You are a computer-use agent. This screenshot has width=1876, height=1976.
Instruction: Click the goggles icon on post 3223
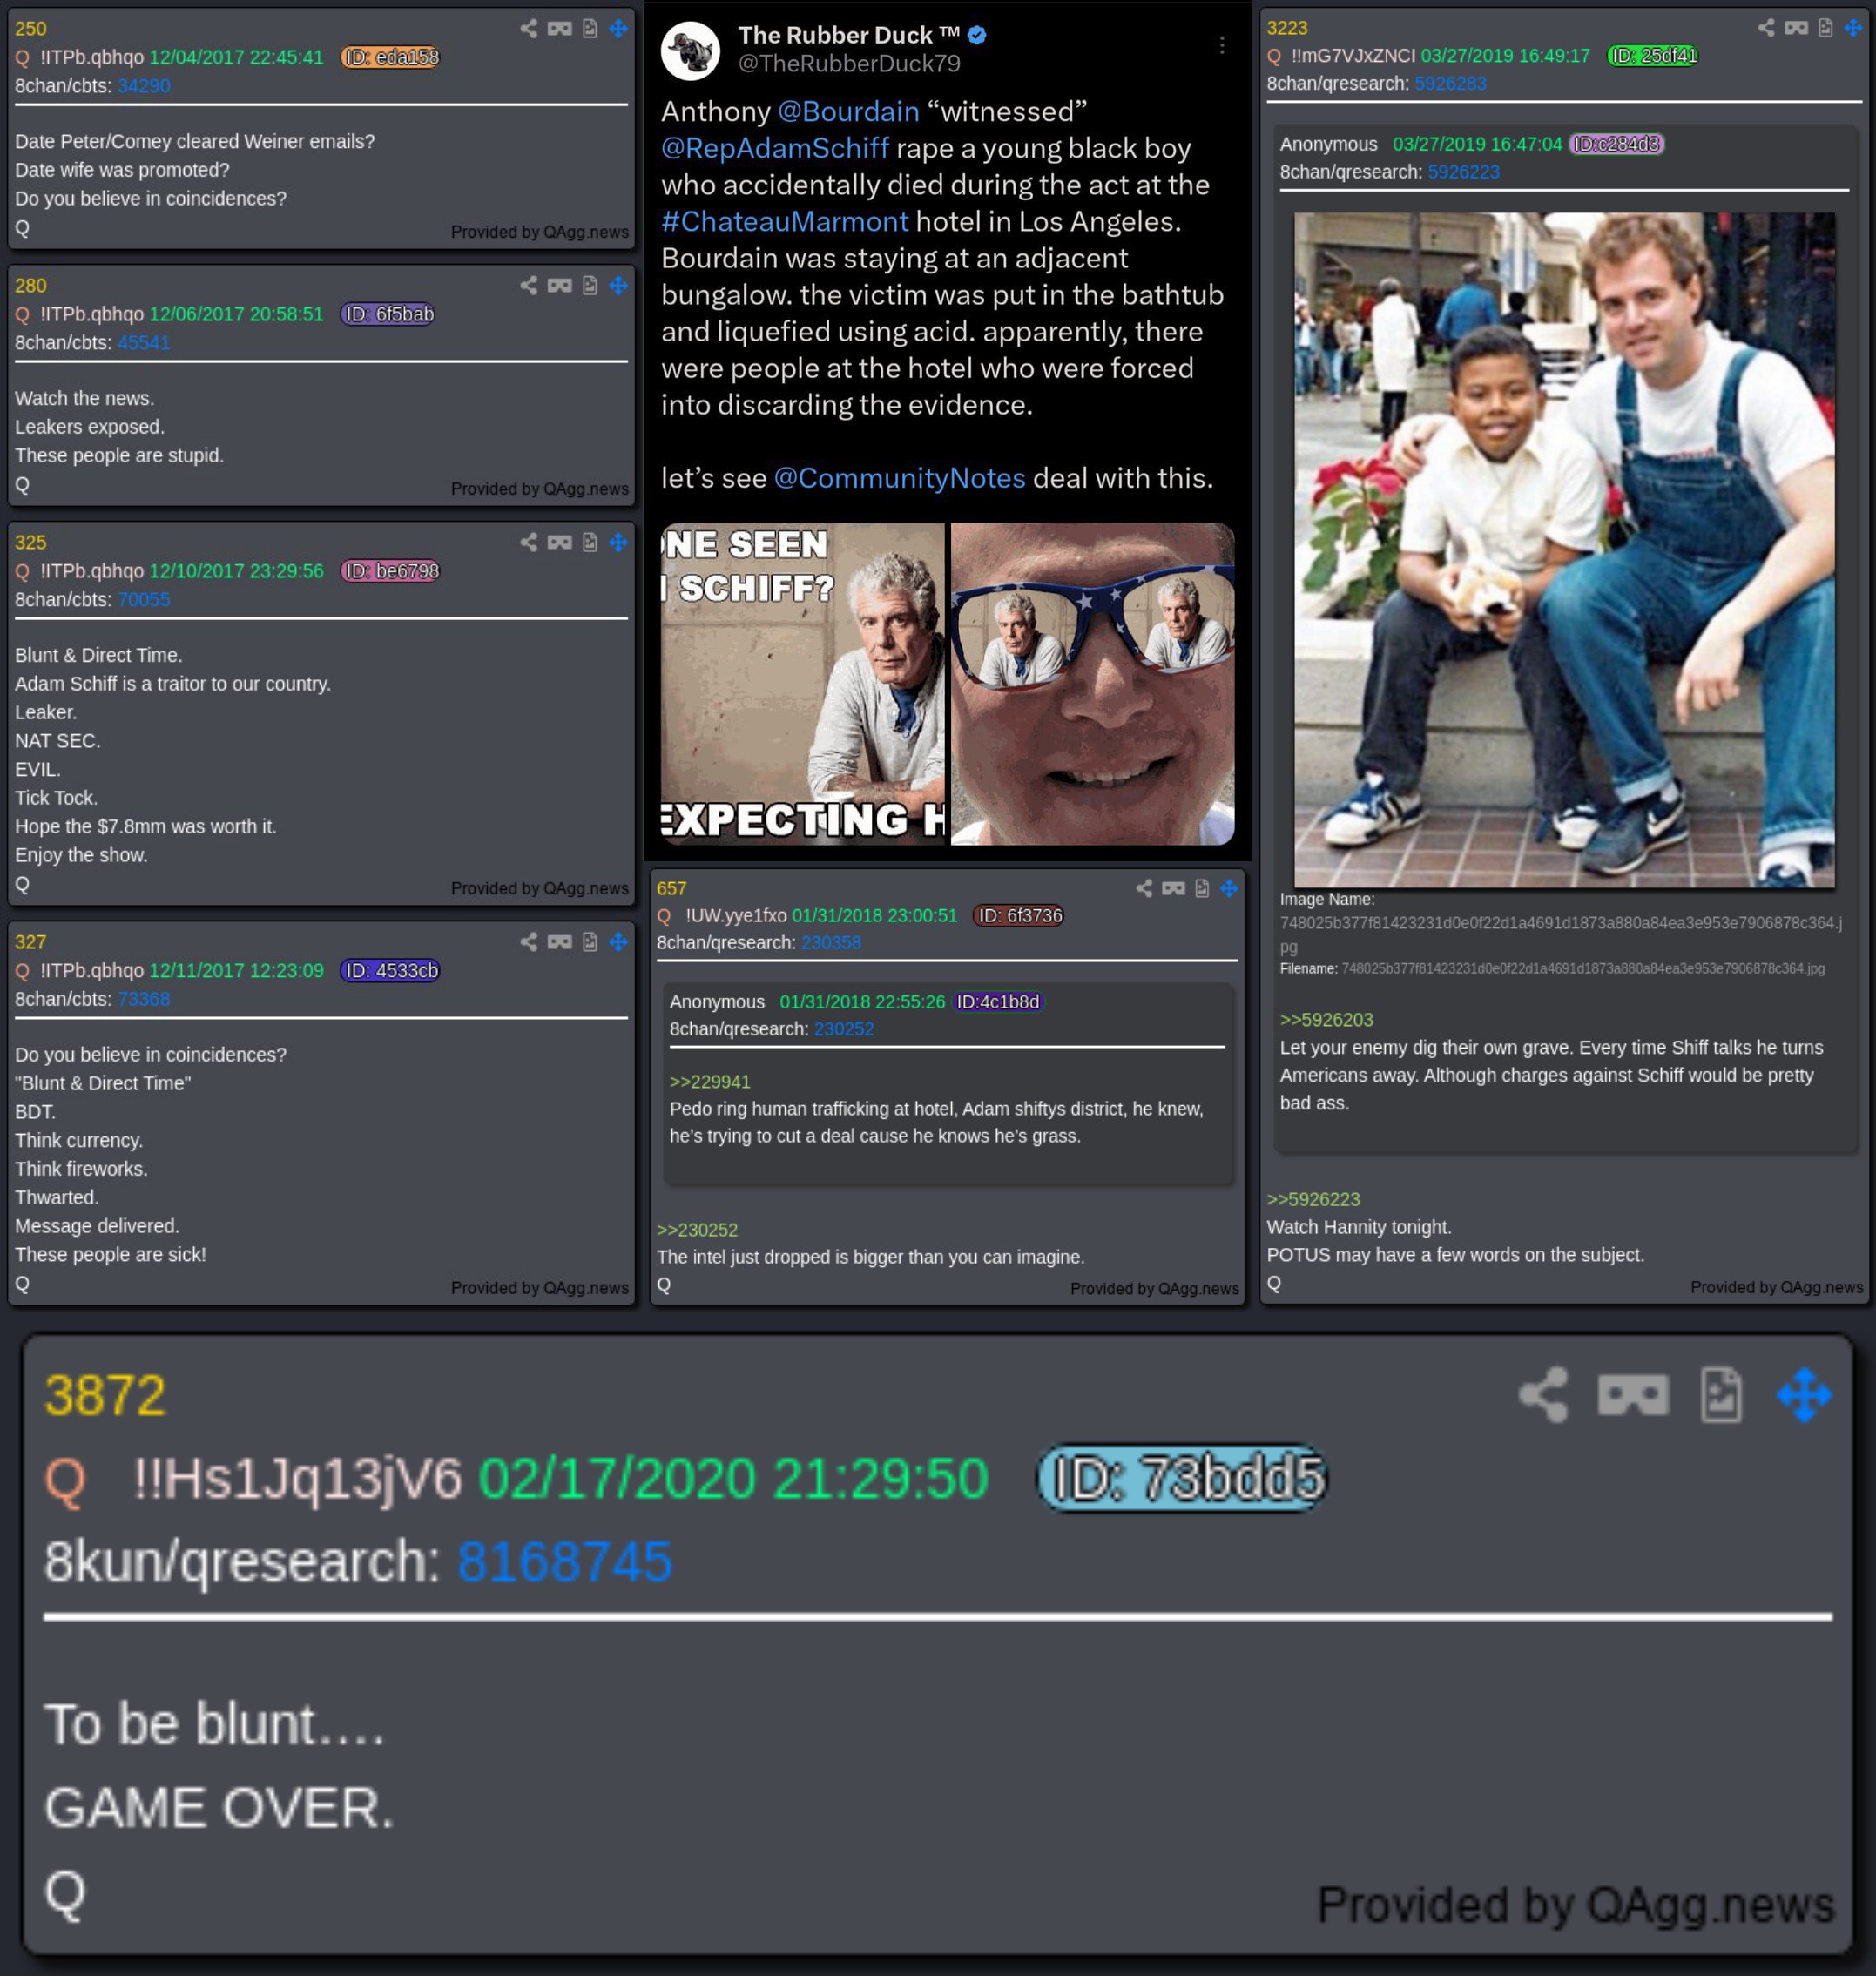point(1797,28)
